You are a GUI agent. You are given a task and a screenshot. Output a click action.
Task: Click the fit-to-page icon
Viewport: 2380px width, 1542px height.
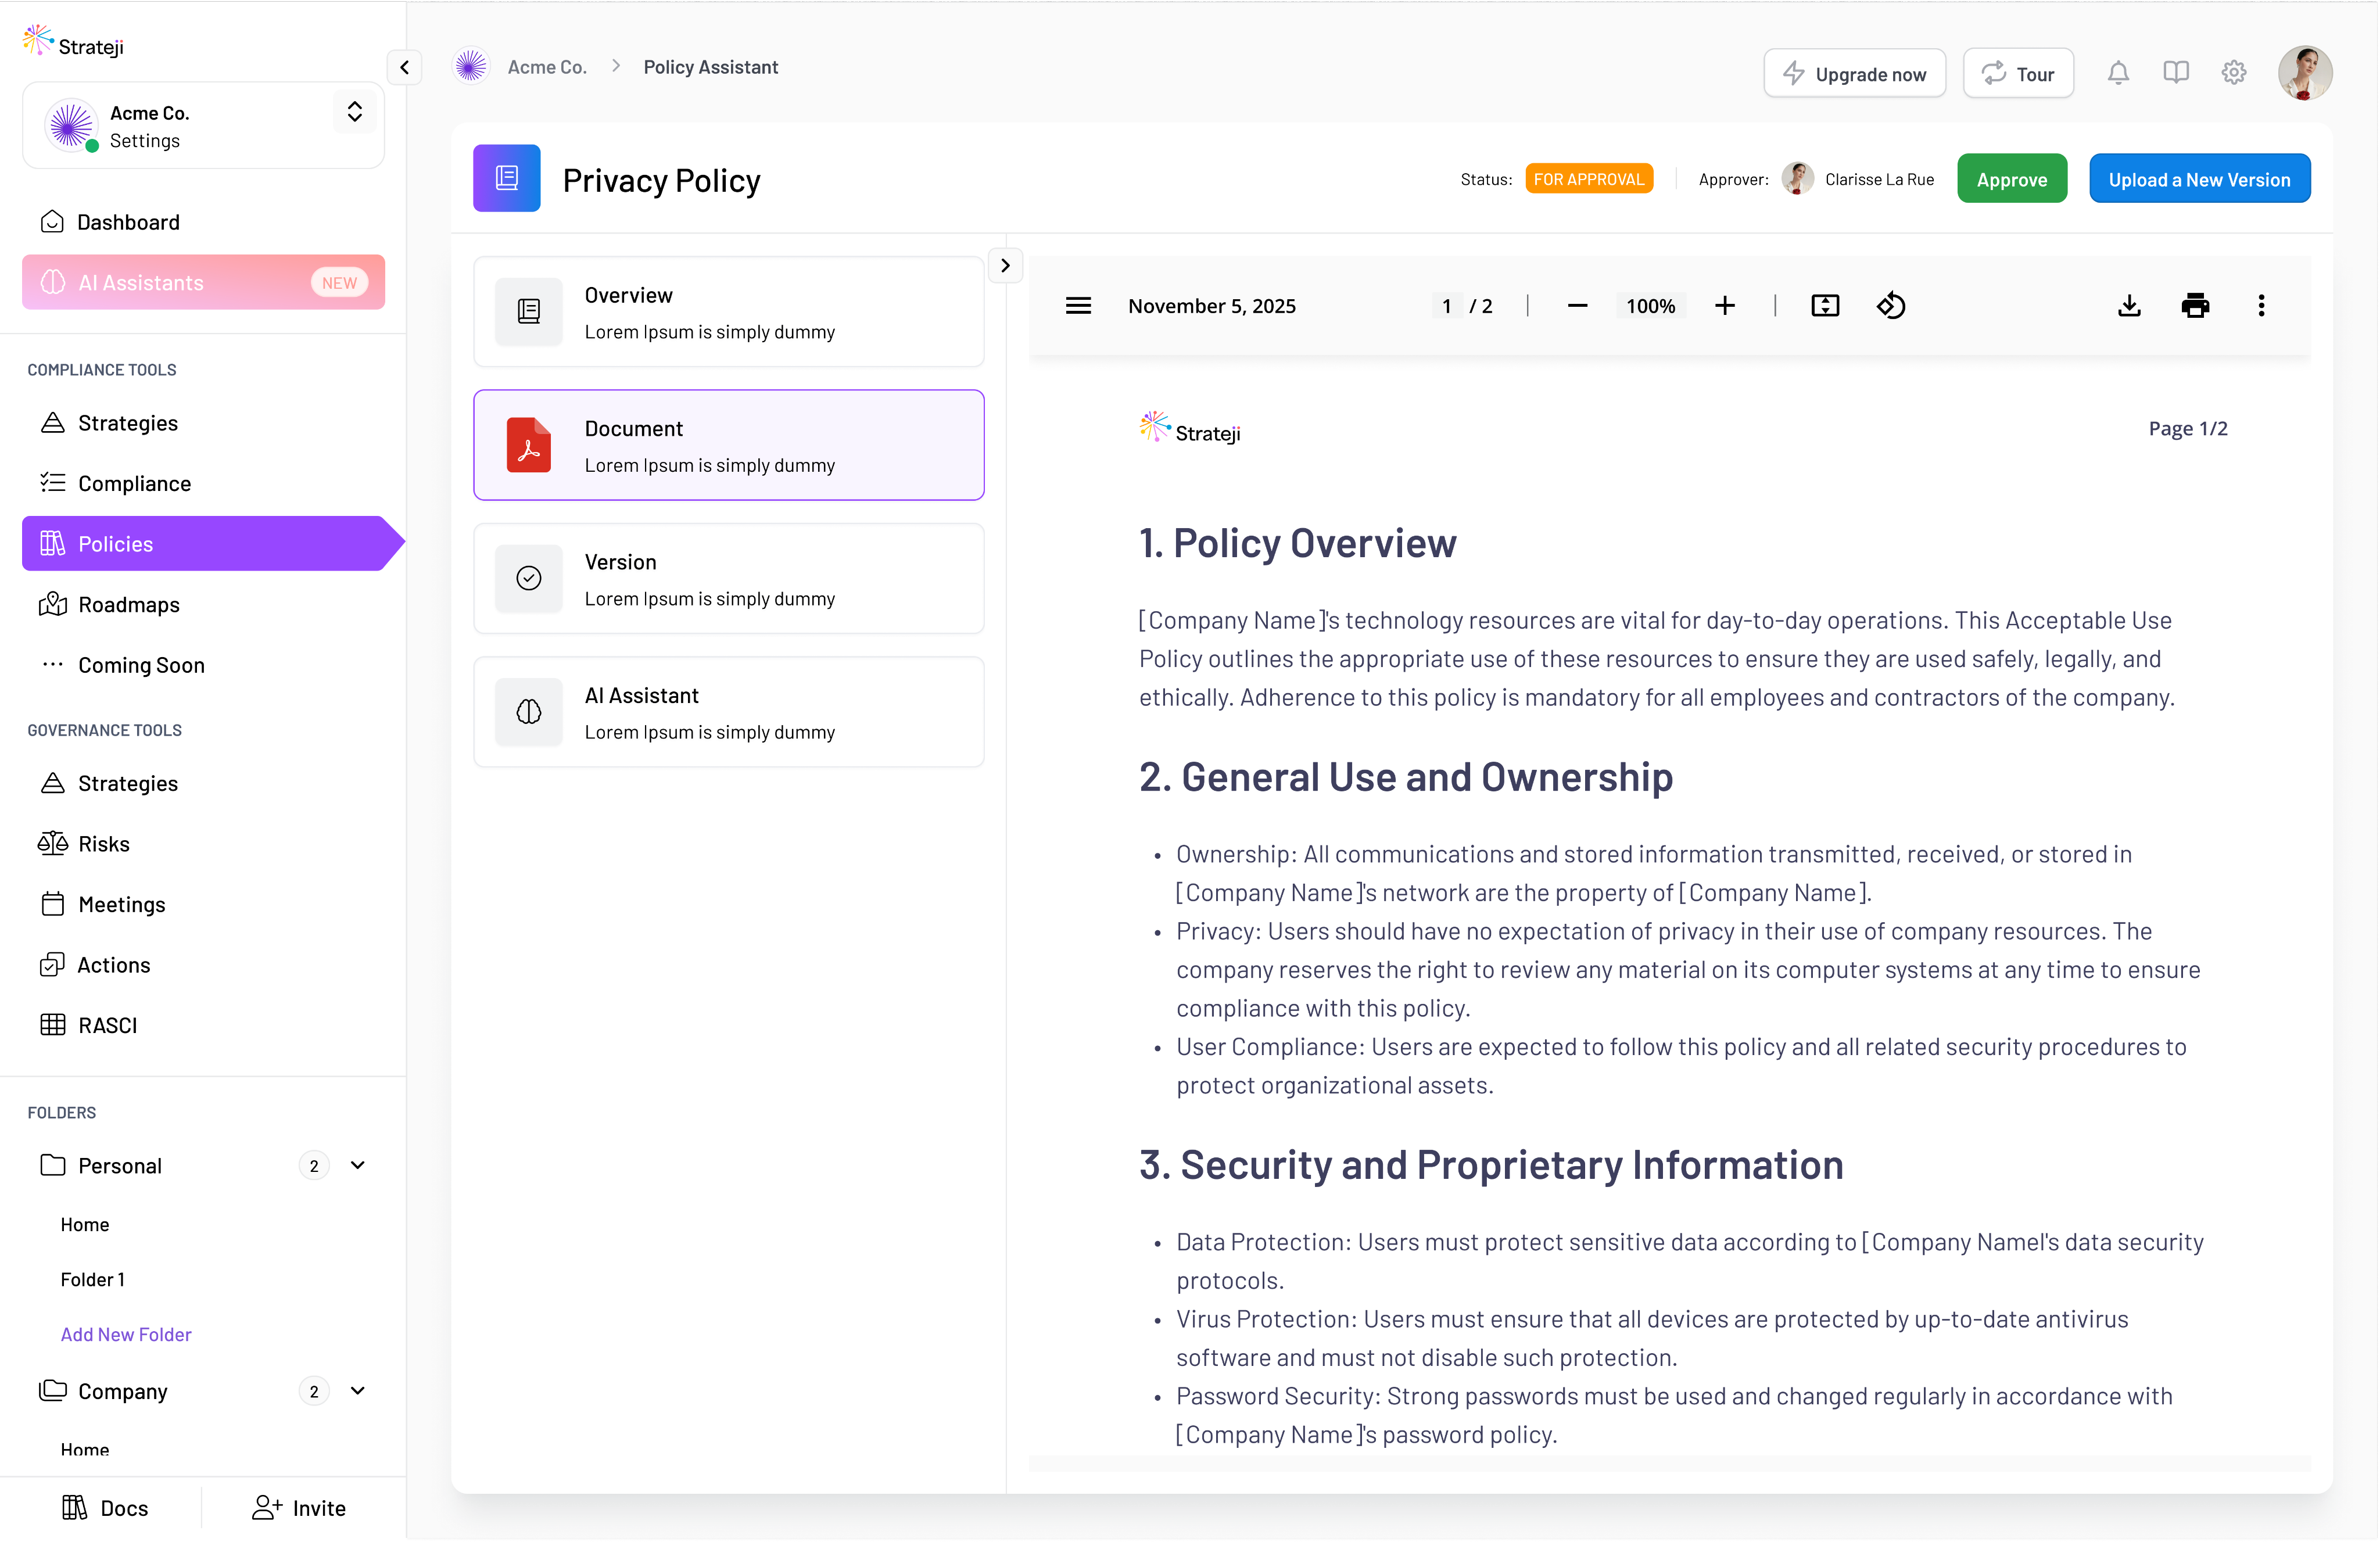click(1825, 306)
